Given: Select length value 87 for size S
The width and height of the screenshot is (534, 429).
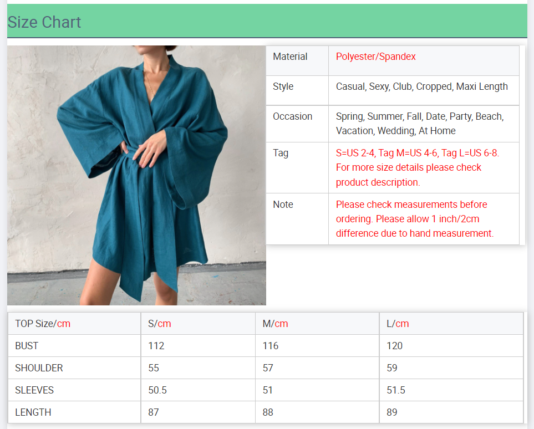Looking at the screenshot, I should coord(153,412).
